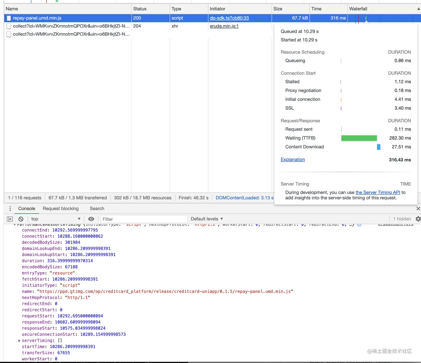This screenshot has width=421, height=363.
Task: Click the secureConnectionStart value
Action: pos(103,334)
